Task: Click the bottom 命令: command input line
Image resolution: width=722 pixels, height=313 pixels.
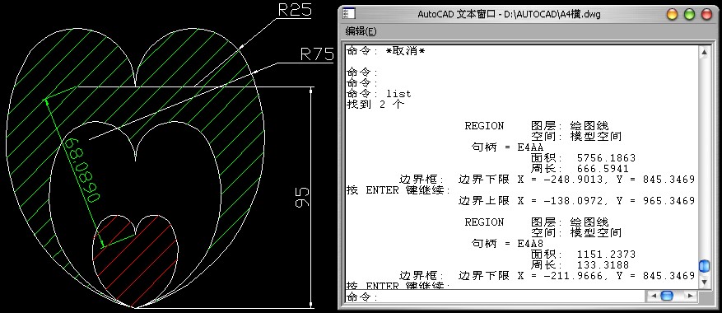Action: [495, 297]
